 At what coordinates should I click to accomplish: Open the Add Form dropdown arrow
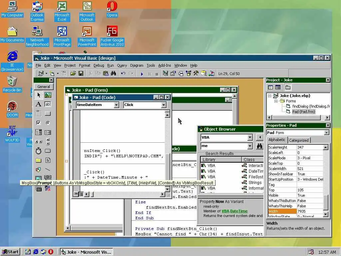click(58, 74)
